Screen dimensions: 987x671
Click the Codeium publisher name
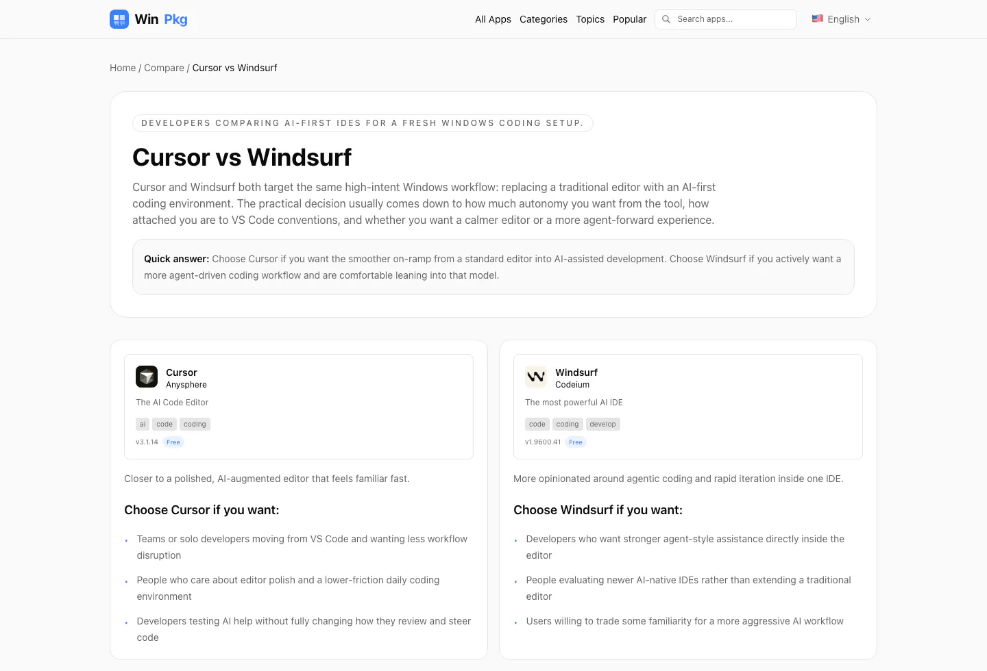tap(572, 385)
